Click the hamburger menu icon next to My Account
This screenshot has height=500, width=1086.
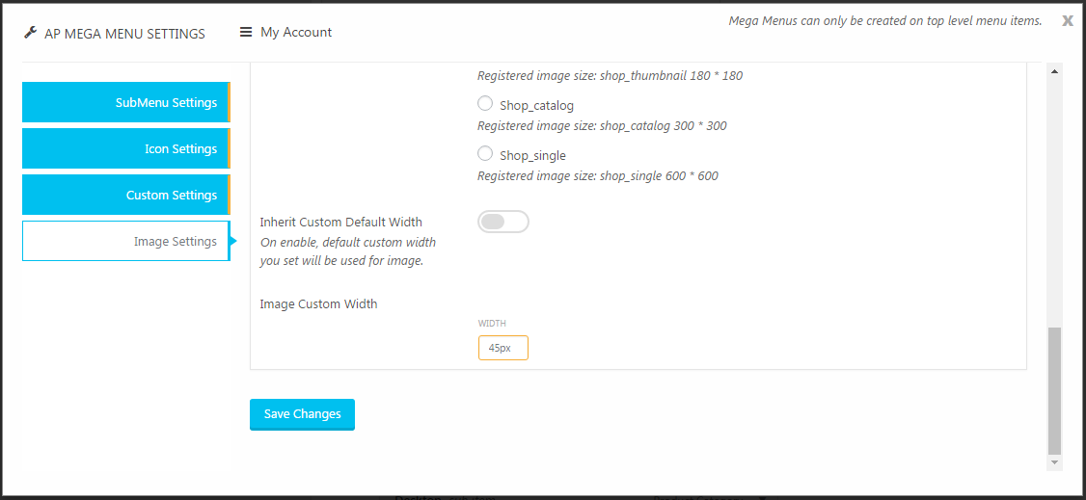pyautogui.click(x=246, y=32)
